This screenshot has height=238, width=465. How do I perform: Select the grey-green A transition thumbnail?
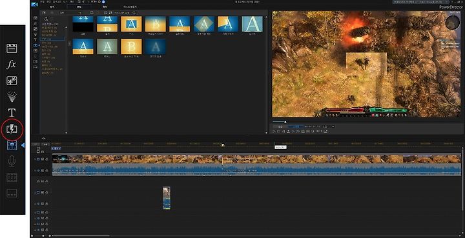[x=107, y=46]
